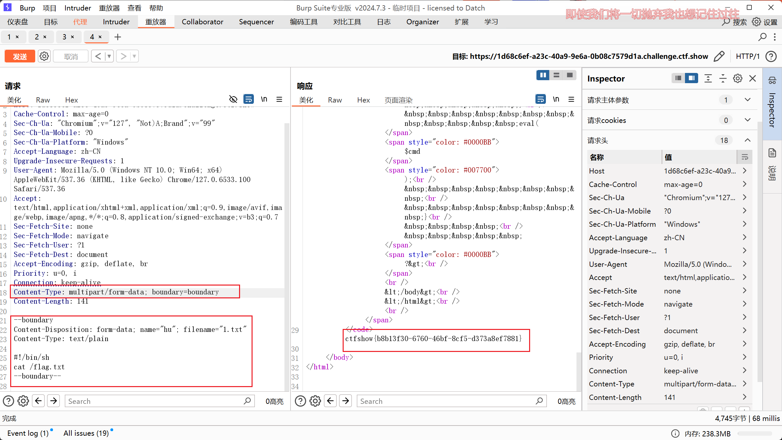782x440 pixels.
Task: Expand all Inspector sections icon
Action: (x=708, y=78)
